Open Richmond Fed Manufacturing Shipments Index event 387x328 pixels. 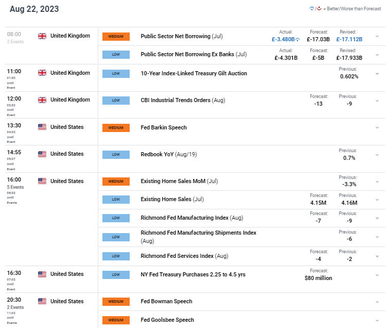pos(199,237)
